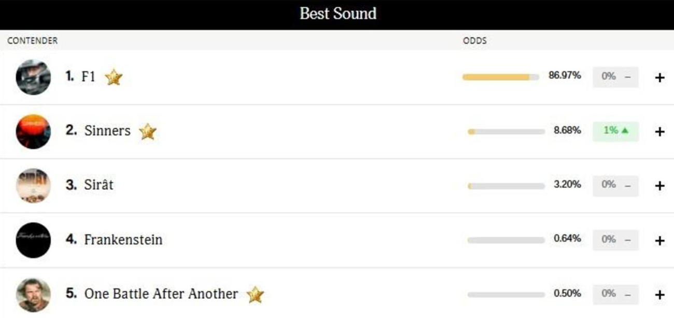Expand the F1 row with plus icon
This screenshot has height=318, width=674.
pyautogui.click(x=659, y=78)
